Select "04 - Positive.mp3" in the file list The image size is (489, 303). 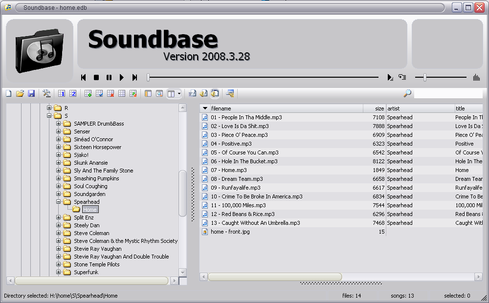coord(231,144)
